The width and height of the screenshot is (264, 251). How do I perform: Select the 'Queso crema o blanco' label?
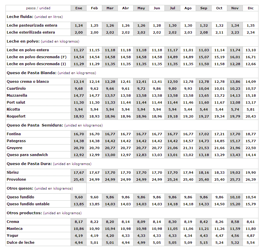28,81
